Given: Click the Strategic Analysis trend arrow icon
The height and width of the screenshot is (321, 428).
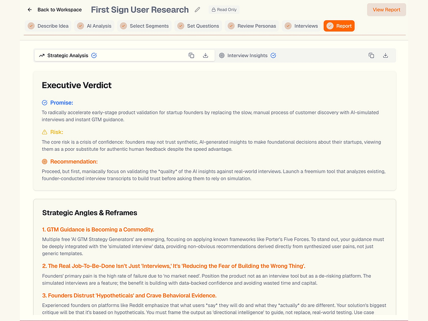Looking at the screenshot, I should (x=42, y=56).
